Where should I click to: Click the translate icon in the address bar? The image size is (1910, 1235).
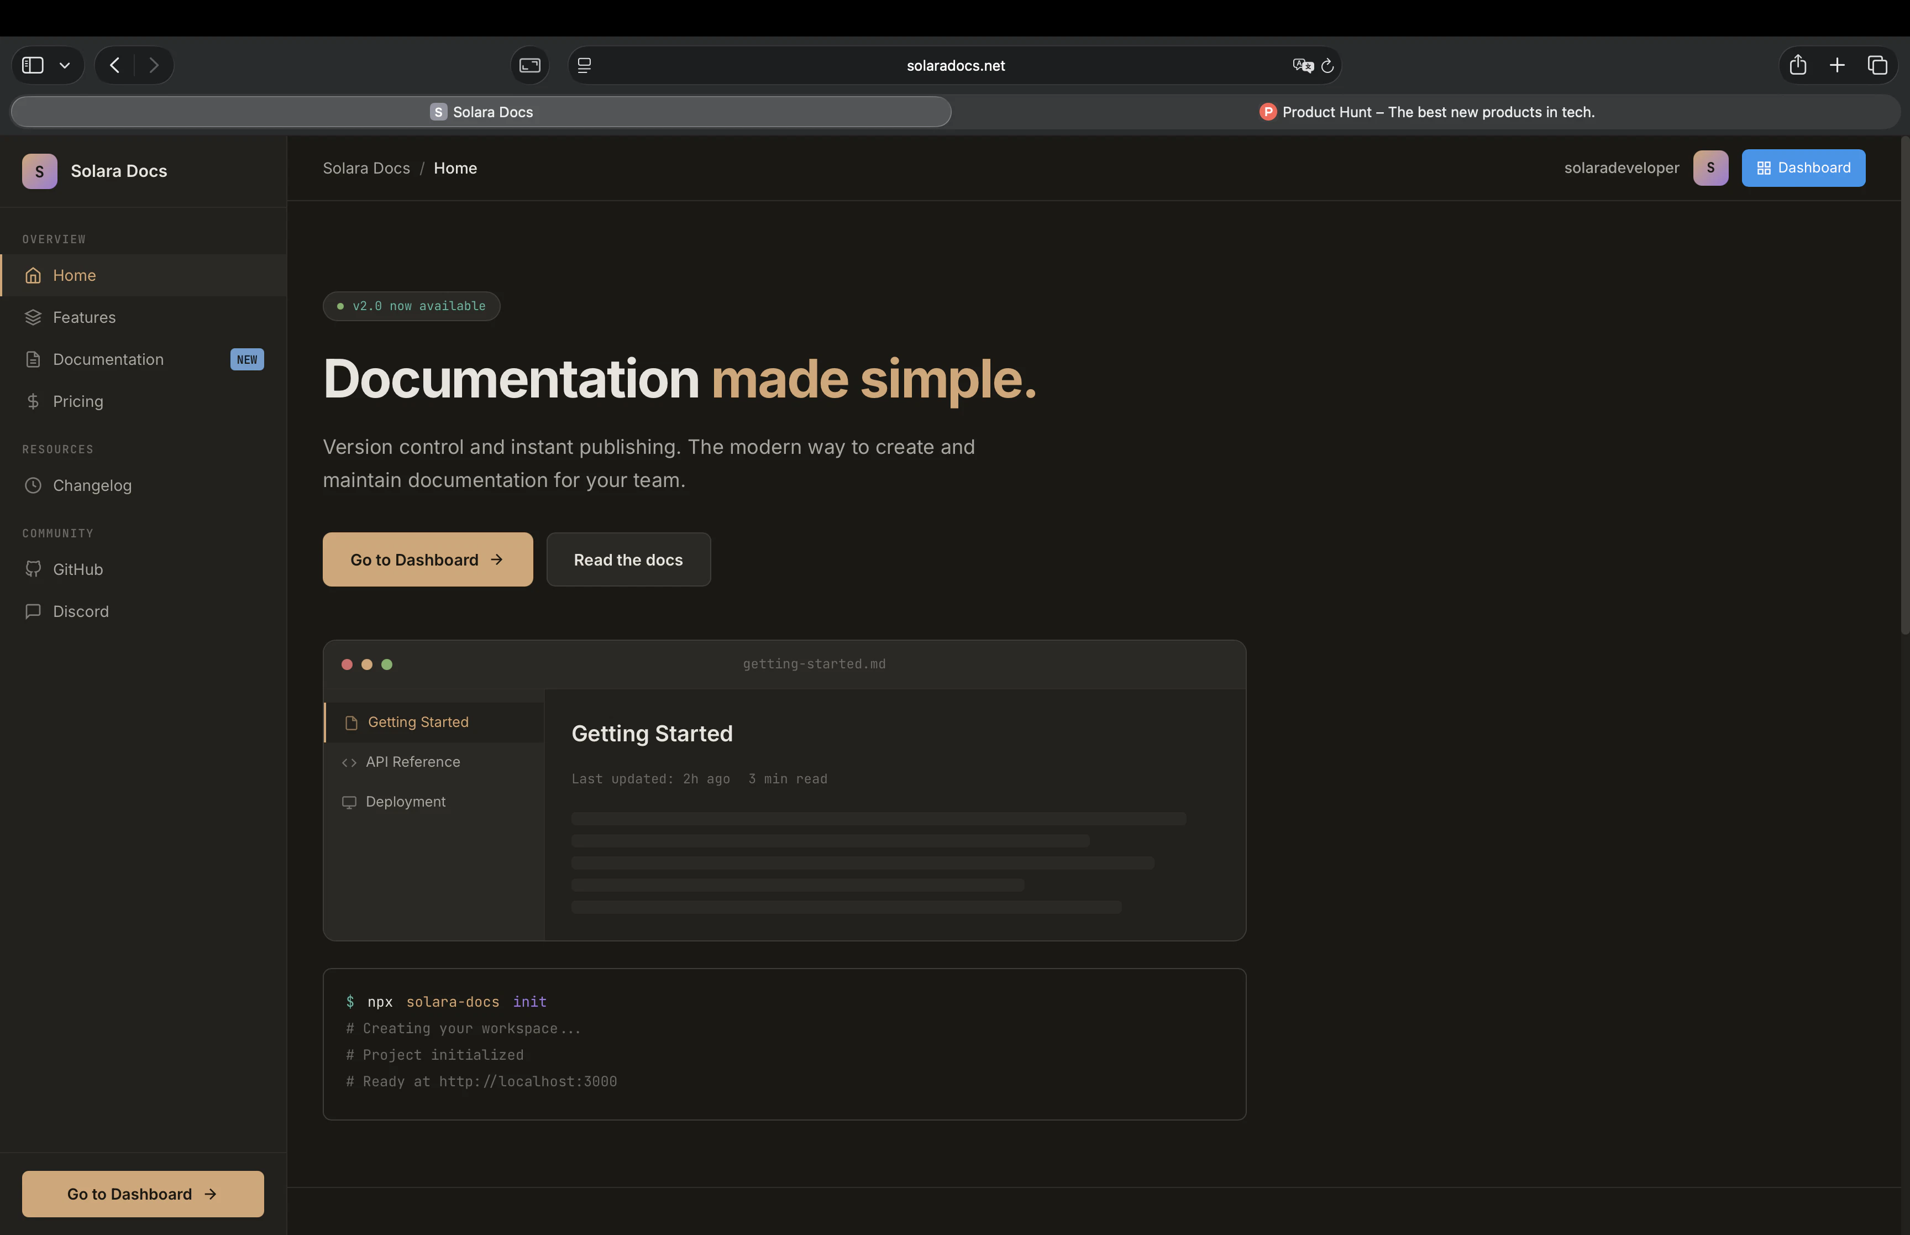point(1301,65)
